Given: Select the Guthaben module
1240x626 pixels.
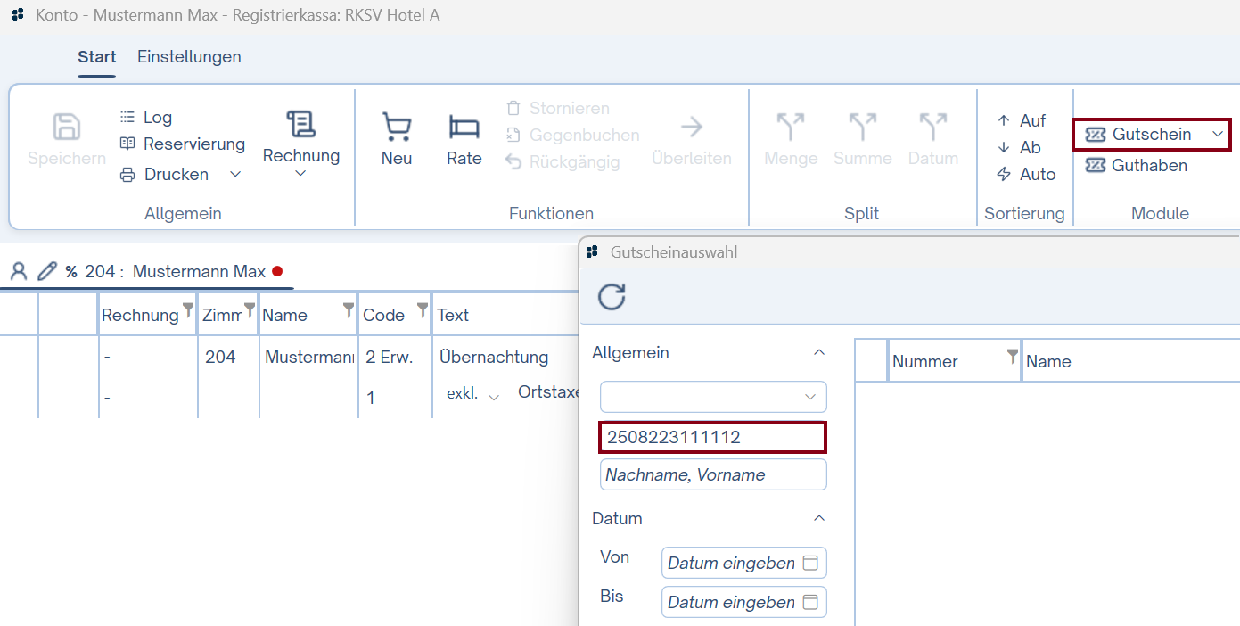Looking at the screenshot, I should pyautogui.click(x=1137, y=166).
